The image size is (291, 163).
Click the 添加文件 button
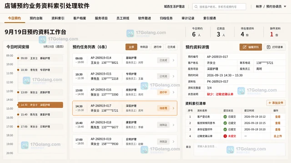276,103
